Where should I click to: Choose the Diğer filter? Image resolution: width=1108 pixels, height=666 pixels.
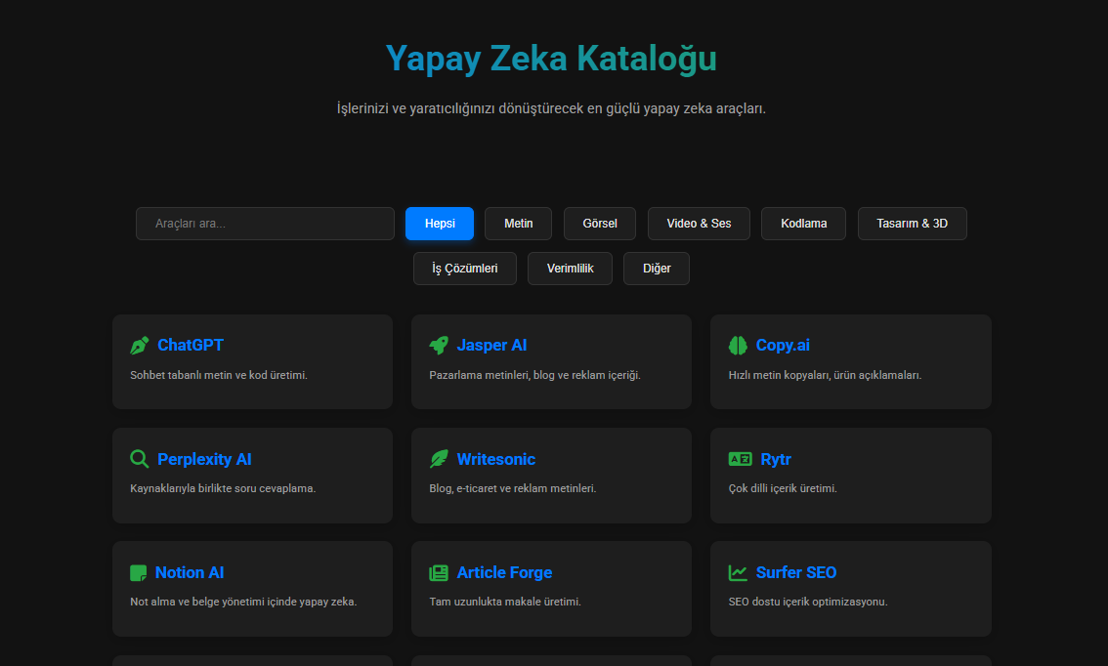point(657,269)
